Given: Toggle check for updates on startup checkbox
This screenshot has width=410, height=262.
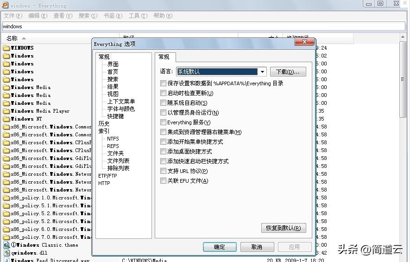Looking at the screenshot, I should click(163, 93).
